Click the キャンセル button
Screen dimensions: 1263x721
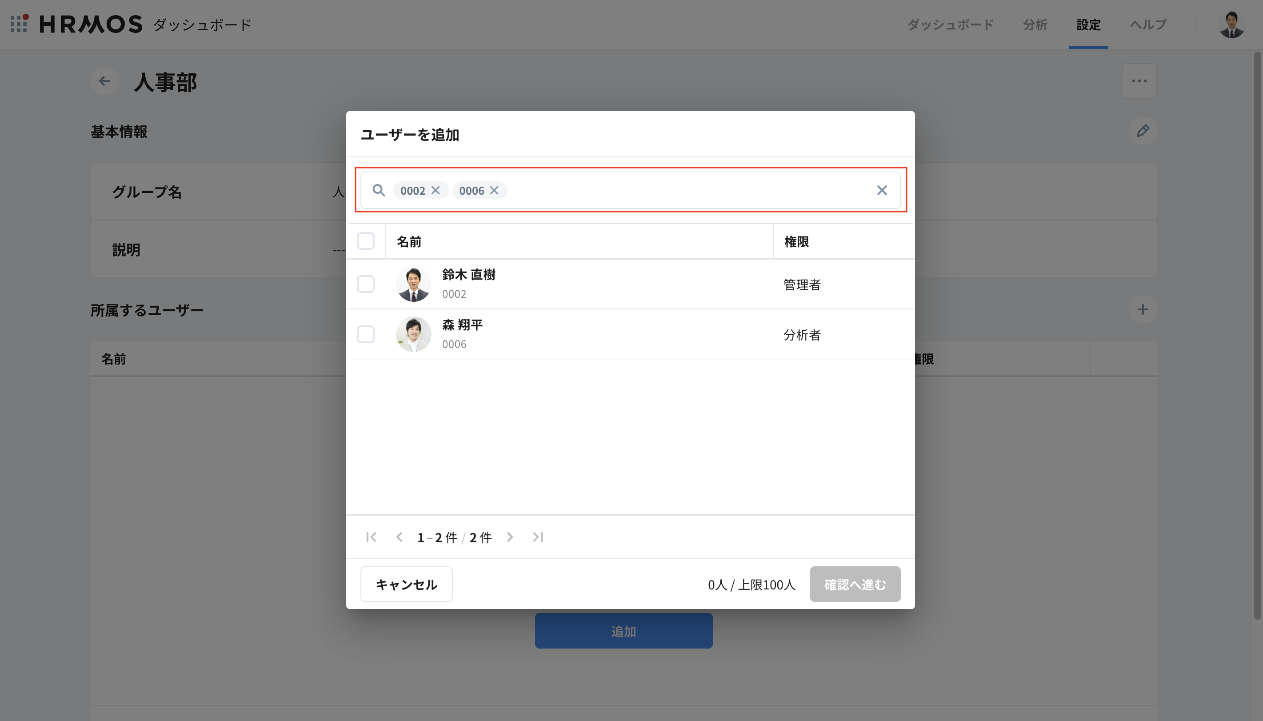click(406, 585)
